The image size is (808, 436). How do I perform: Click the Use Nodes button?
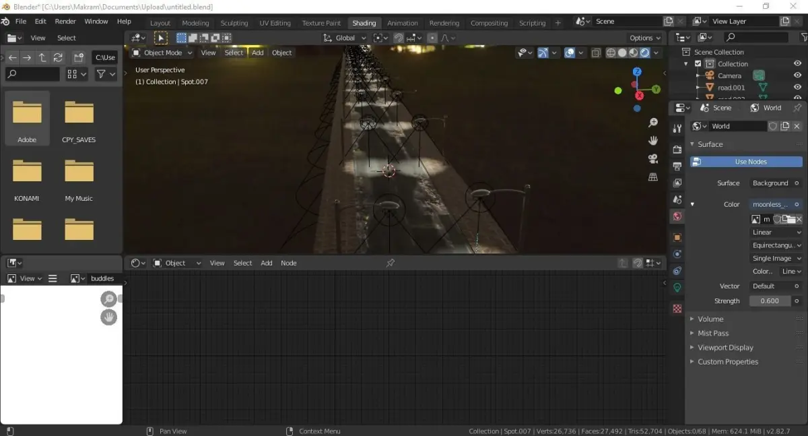click(746, 162)
